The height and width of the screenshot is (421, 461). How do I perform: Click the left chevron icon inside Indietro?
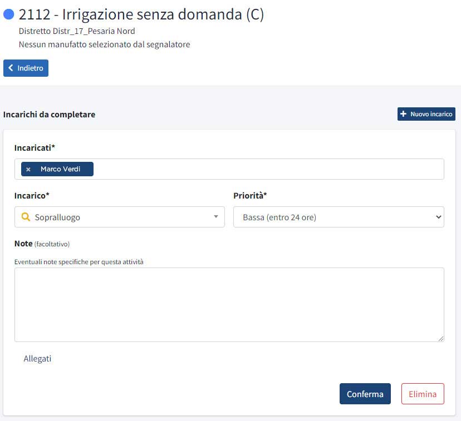[x=9, y=68]
